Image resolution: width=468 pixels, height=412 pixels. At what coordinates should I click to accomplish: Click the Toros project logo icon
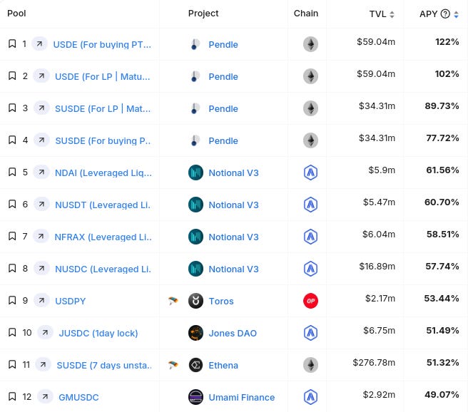195,301
